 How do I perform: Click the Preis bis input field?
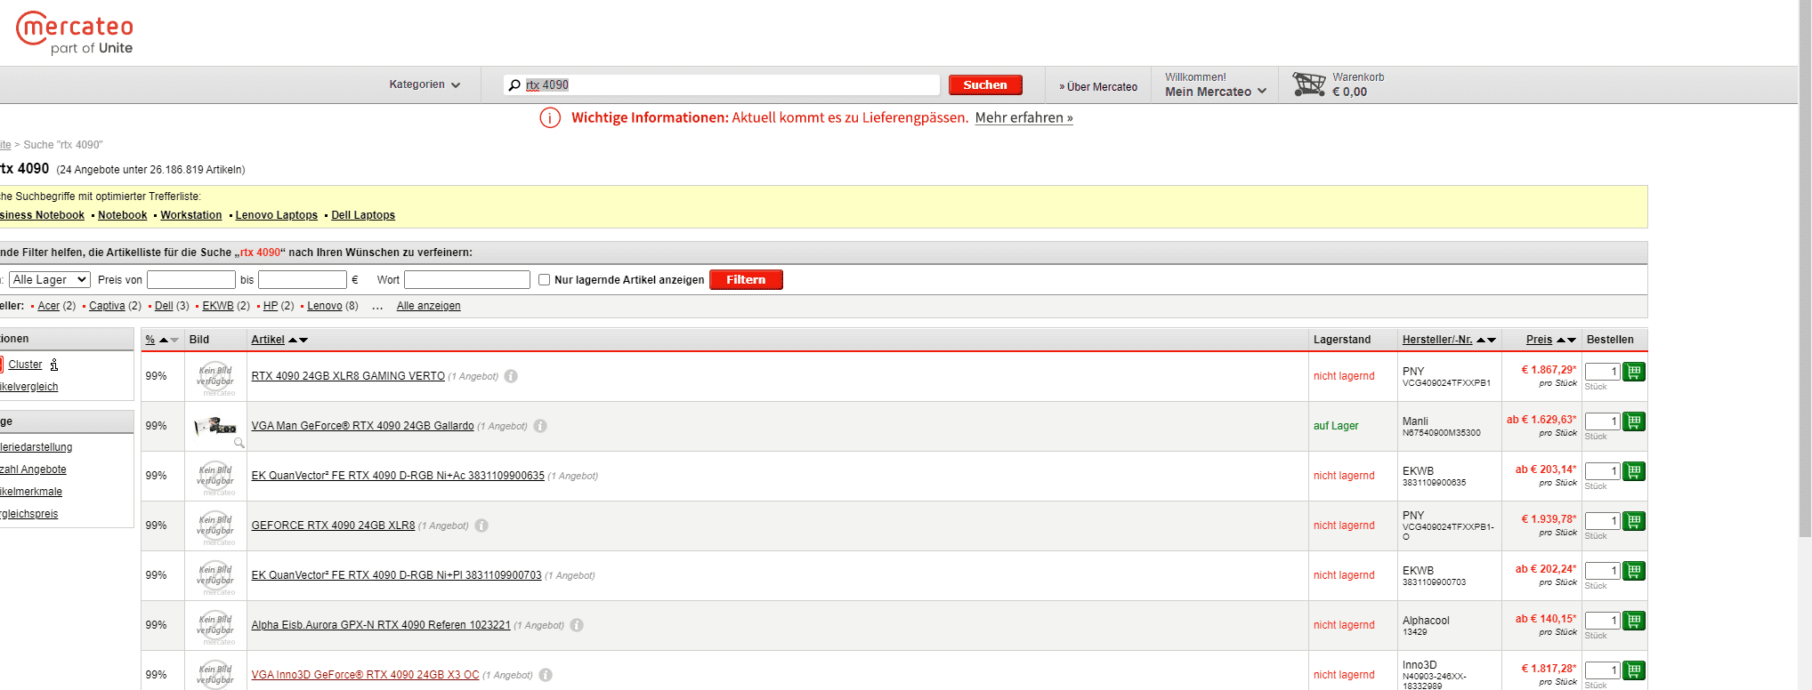[302, 279]
